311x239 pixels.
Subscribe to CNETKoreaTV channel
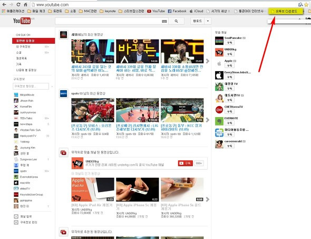pos(229,111)
